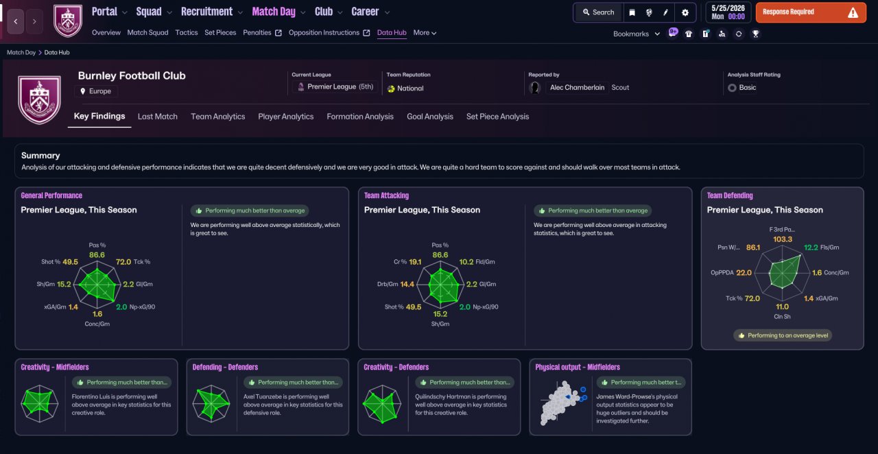The height and width of the screenshot is (454, 878).
Task: Click the Team Attacking radar chart
Action: coord(440,285)
